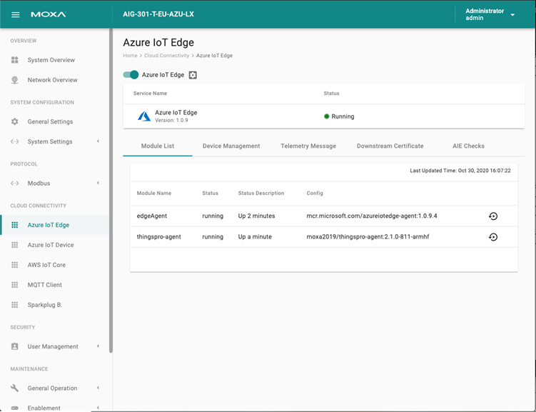Viewport: 536px width, 412px height.
Task: Click the Azure logo in service row
Action: coord(144,116)
